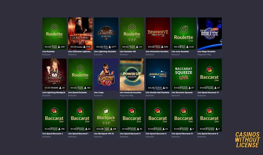Screen dimensions: 263x155
Task: Click the 'Live Lightning Blackjack' title
Action: [x=54, y=92]
